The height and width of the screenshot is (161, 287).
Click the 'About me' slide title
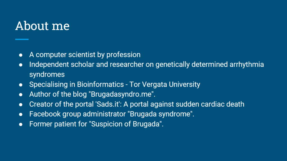click(x=42, y=25)
